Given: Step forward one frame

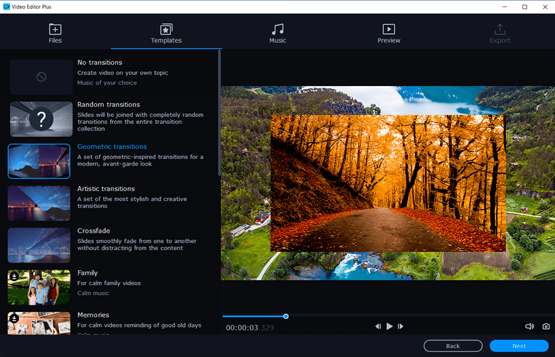Looking at the screenshot, I should pyautogui.click(x=400, y=326).
